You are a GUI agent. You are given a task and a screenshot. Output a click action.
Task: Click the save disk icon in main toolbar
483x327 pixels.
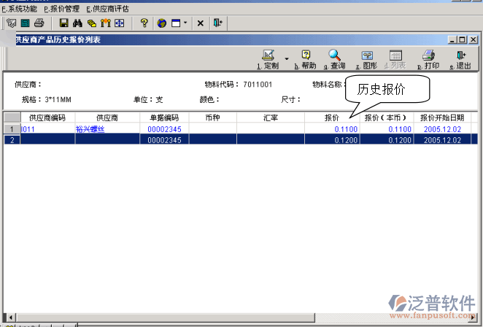click(63, 23)
